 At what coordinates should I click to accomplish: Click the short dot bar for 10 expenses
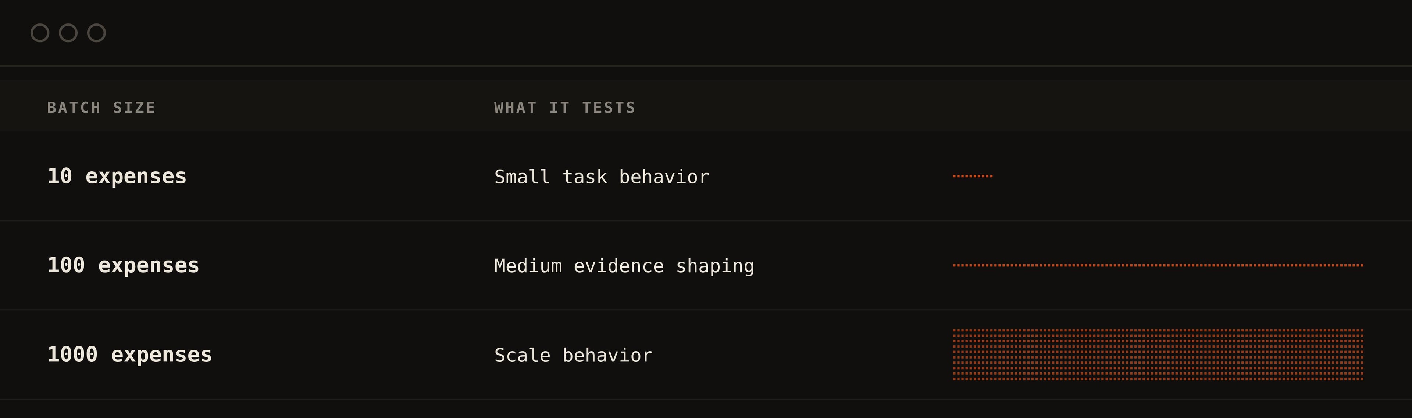[972, 176]
